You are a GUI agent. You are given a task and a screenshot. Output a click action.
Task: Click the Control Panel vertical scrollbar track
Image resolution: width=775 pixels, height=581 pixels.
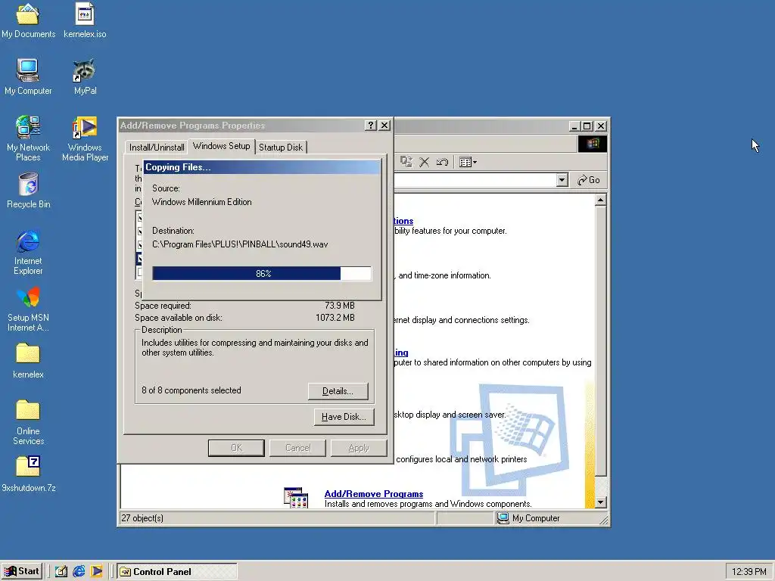(x=600, y=486)
